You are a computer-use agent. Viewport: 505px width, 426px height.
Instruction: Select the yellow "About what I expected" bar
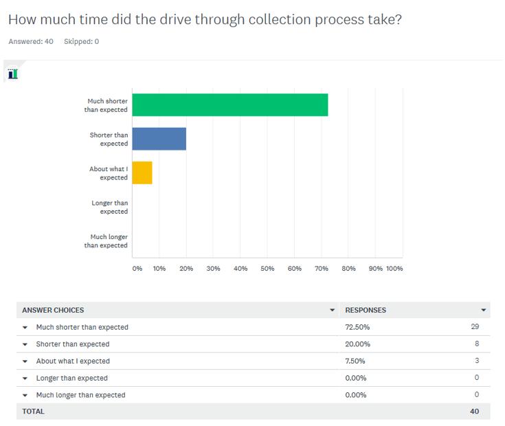[x=142, y=172]
